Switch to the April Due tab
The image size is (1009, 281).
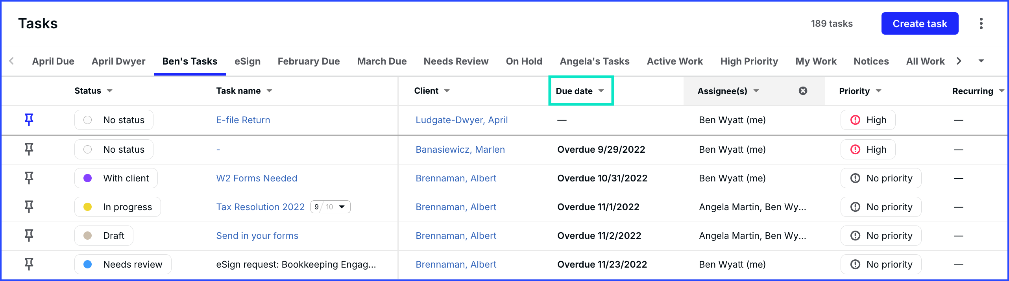pyautogui.click(x=53, y=61)
